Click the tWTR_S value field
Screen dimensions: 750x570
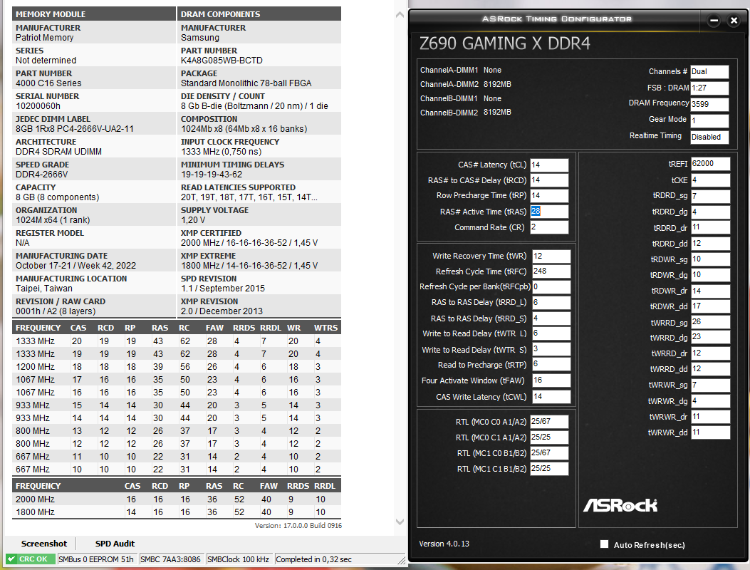(x=551, y=349)
